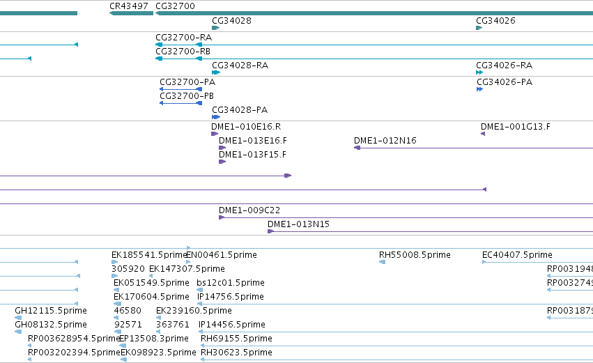
Task: Select the CG32700 gene bar label
Action: click(x=175, y=6)
